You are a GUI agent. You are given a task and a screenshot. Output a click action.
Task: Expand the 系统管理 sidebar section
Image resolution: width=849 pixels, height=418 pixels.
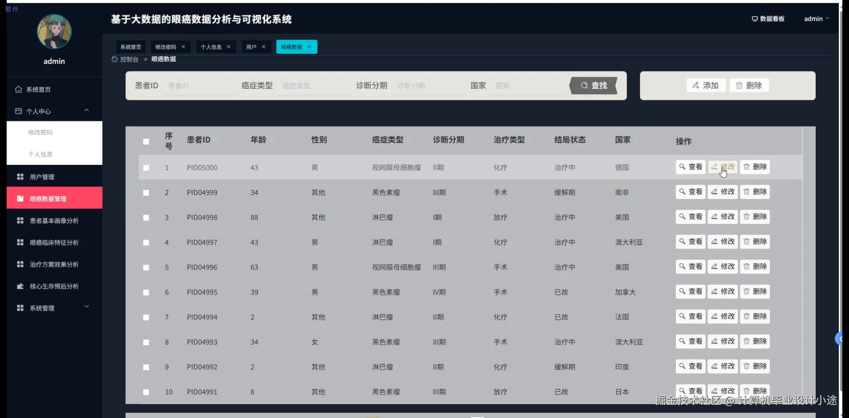pyautogui.click(x=87, y=307)
